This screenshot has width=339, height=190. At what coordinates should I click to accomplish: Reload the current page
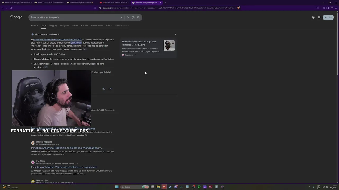tap(11, 8)
